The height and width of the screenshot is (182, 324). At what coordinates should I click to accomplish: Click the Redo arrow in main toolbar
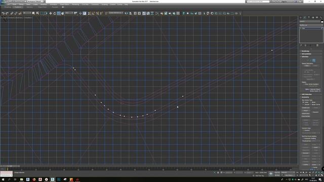[7, 13]
